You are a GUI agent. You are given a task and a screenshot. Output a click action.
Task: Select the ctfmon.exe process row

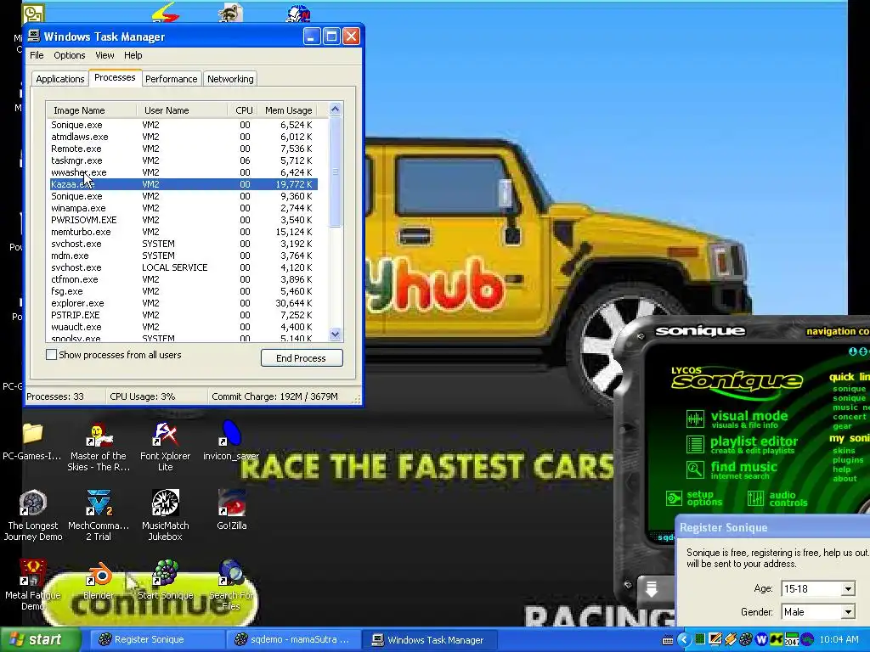point(184,279)
